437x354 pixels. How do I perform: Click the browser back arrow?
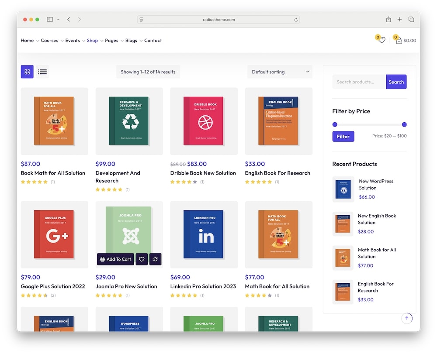69,20
